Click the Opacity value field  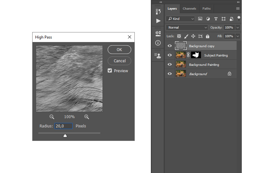click(229, 28)
